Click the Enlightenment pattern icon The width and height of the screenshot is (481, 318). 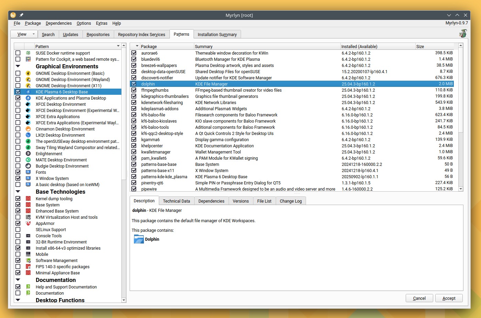click(x=28, y=154)
